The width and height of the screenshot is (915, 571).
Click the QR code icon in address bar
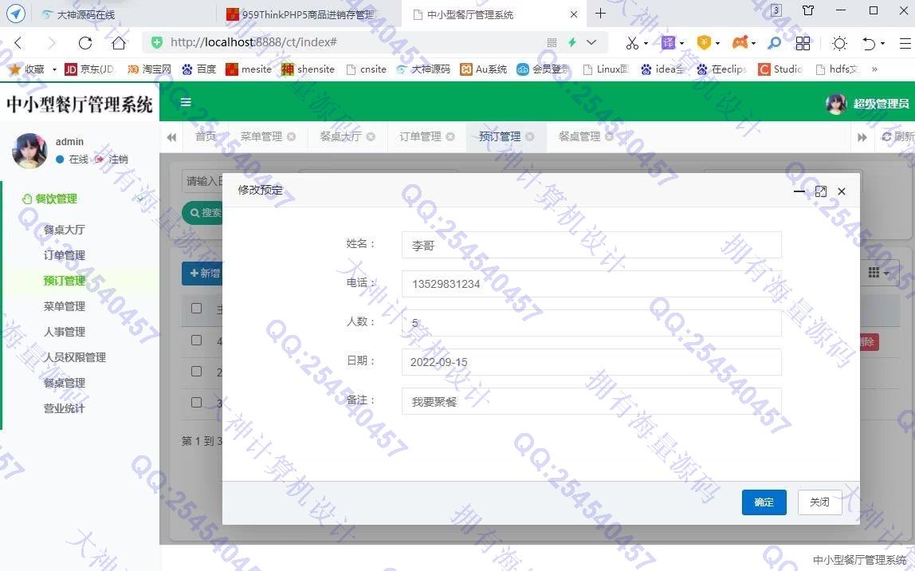coord(552,42)
